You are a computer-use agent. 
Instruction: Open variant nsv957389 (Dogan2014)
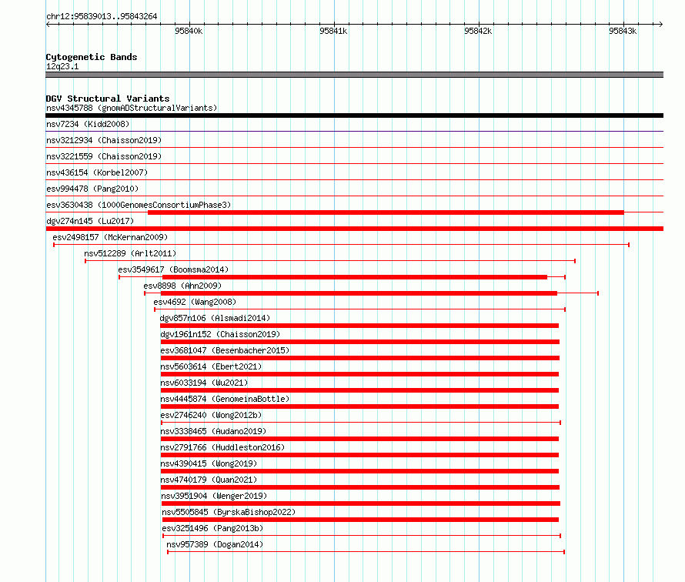pos(215,544)
